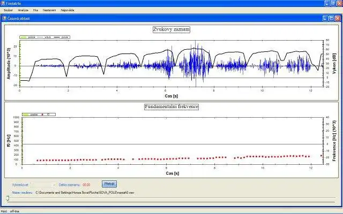Expand the Vykreslovat dropdown
Screen dimensions: 343x214
53,185
